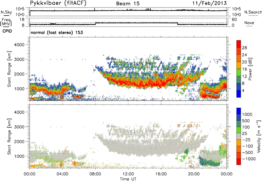Click the '-500' velocity colorbar label

pos(248,153)
